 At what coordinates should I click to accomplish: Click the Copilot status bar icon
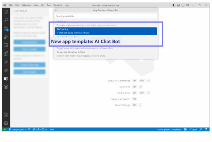click(x=185, y=129)
